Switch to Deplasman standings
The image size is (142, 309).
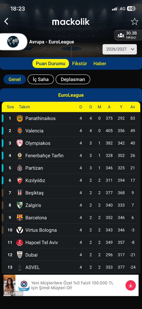point(73,79)
